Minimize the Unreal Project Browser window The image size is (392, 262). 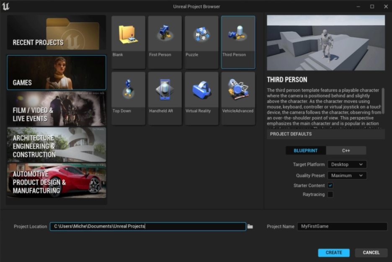tap(358, 7)
